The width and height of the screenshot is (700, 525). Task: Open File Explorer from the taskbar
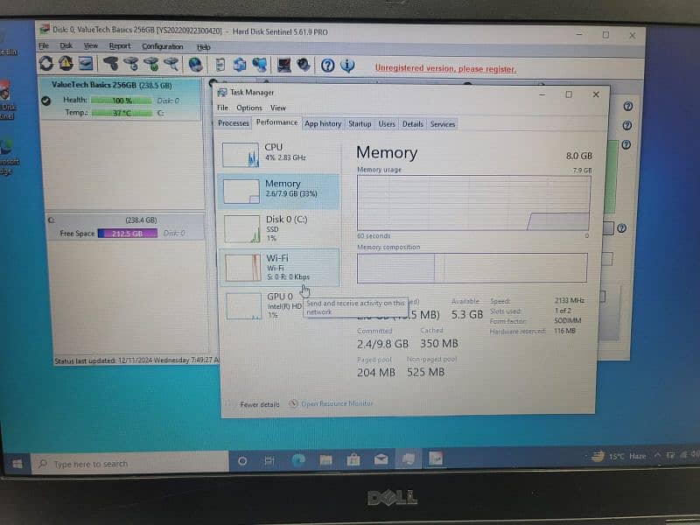(325, 459)
